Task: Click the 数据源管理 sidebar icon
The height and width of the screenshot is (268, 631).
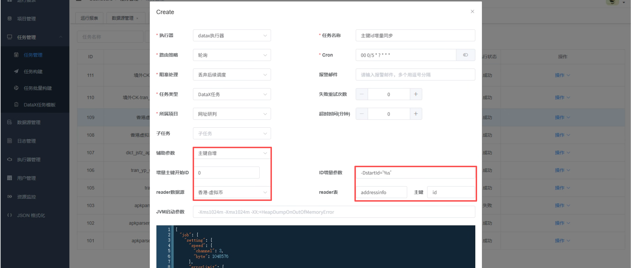Action: pos(10,122)
